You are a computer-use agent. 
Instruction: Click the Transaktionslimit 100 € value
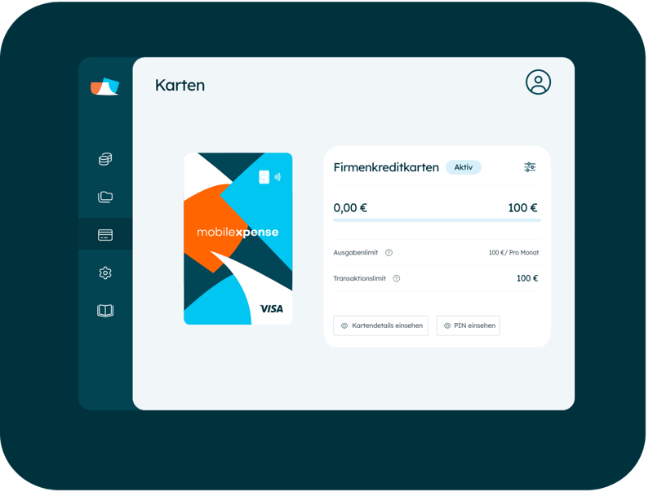(x=527, y=278)
